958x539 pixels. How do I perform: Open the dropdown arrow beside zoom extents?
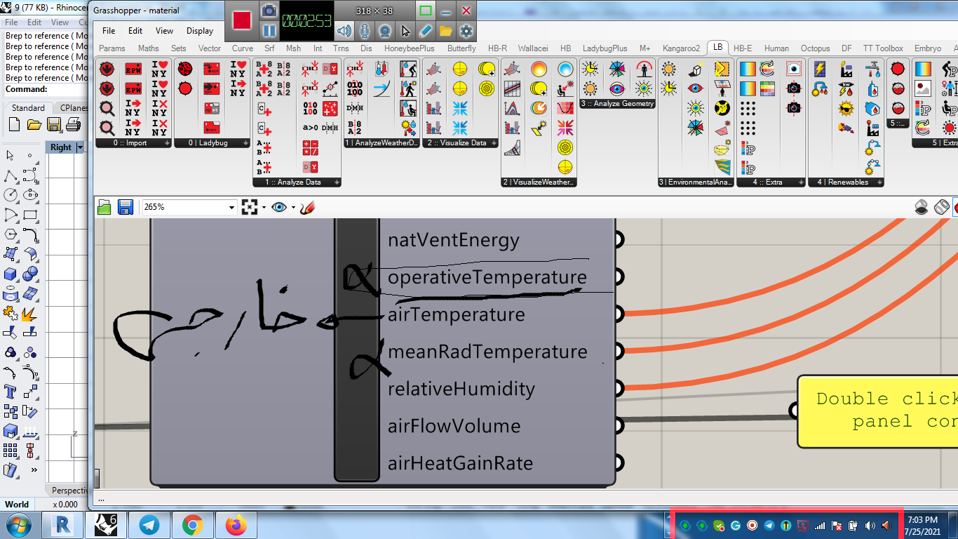[x=264, y=208]
